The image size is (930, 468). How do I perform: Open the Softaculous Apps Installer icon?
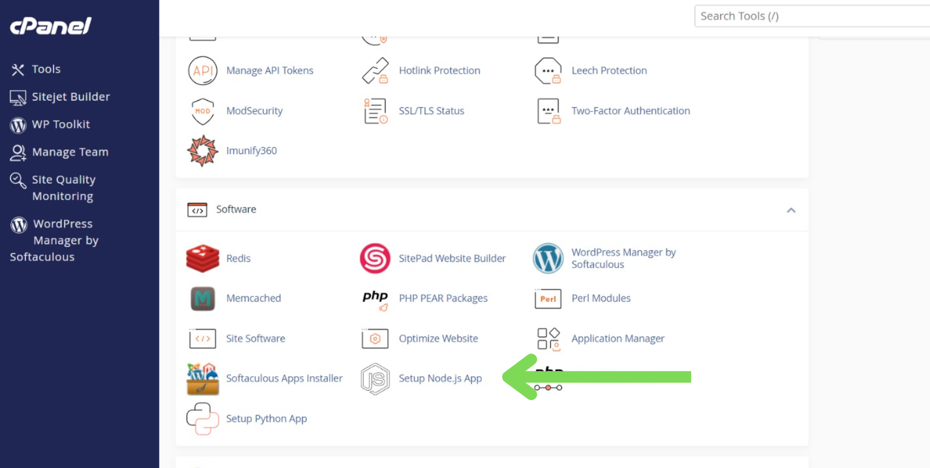click(202, 379)
